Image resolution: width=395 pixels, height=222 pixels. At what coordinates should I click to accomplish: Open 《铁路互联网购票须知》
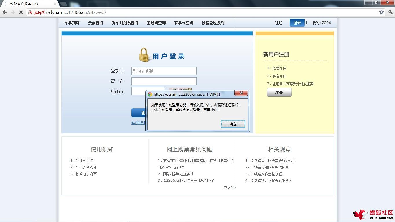click(269, 167)
